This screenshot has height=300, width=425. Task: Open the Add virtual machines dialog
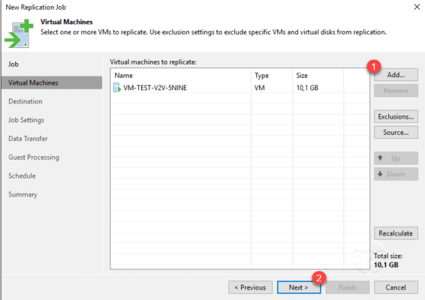(x=396, y=75)
